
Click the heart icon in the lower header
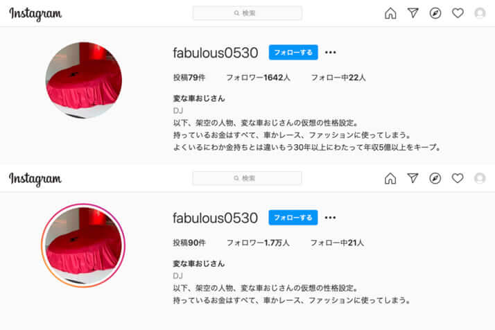click(x=458, y=178)
